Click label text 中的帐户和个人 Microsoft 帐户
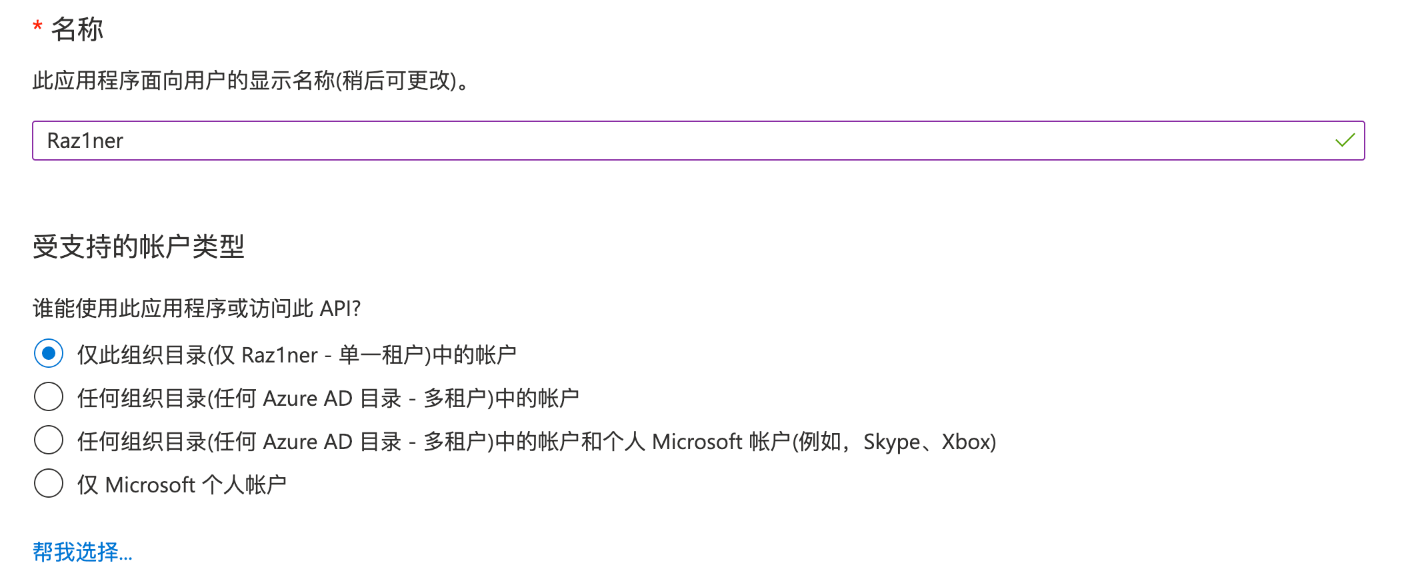Screen dimensions: 1408x587 [643, 441]
